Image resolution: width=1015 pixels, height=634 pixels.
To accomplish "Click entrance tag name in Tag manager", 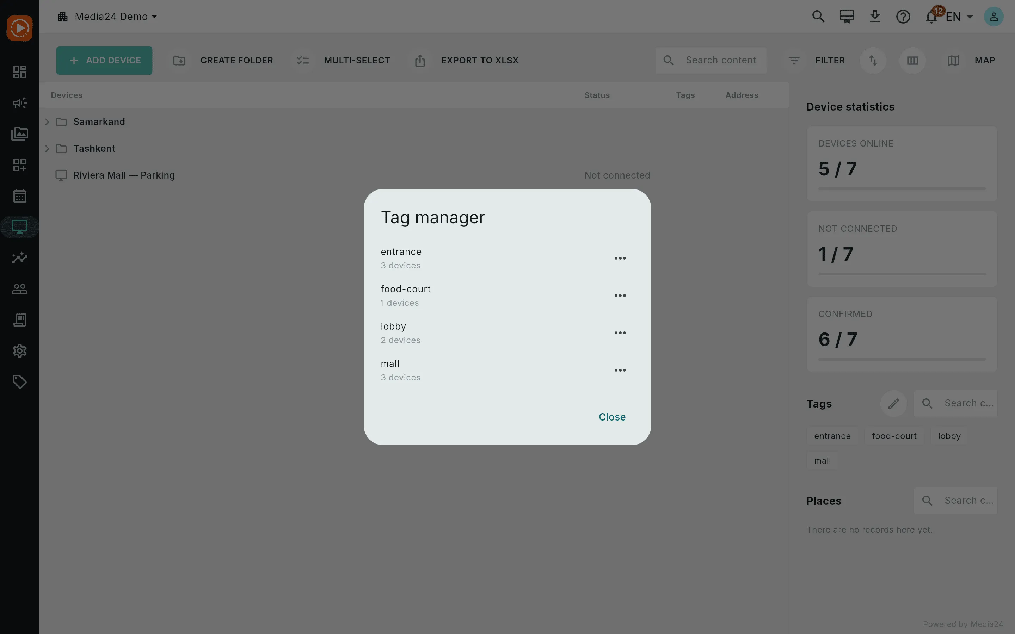I will tap(401, 251).
